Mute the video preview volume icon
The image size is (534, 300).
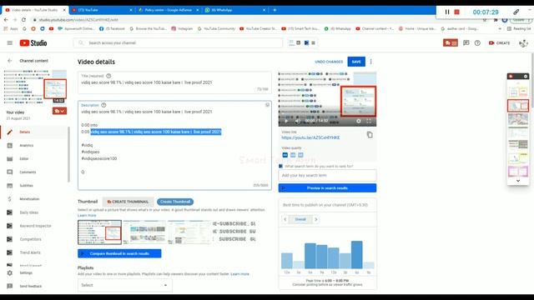pyautogui.click(x=297, y=121)
